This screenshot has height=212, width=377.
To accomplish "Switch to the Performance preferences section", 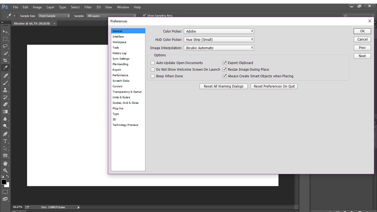I will pyautogui.click(x=120, y=75).
